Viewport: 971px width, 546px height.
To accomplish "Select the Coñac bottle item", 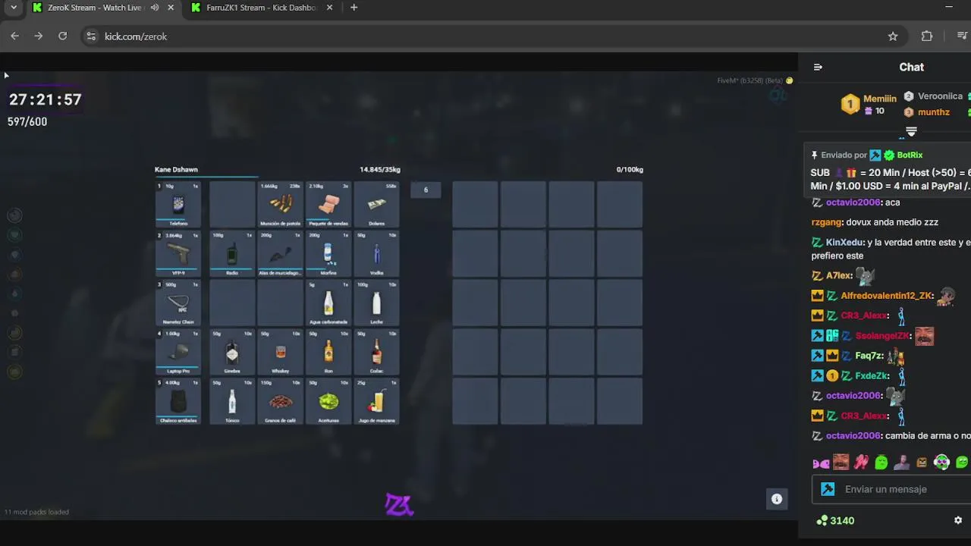I will pyautogui.click(x=376, y=353).
